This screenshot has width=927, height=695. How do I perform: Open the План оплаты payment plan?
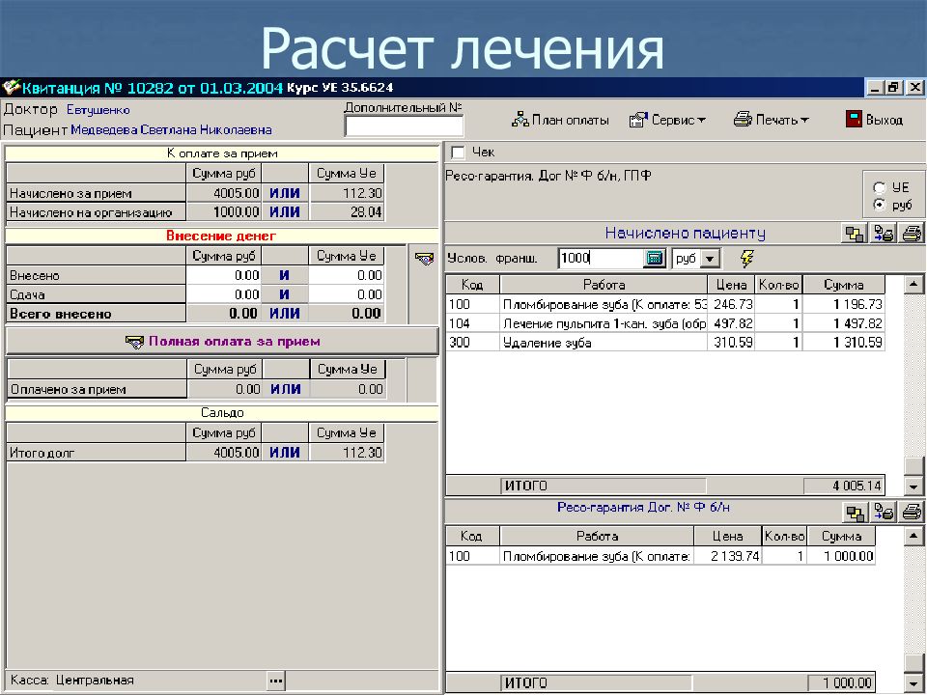click(560, 120)
